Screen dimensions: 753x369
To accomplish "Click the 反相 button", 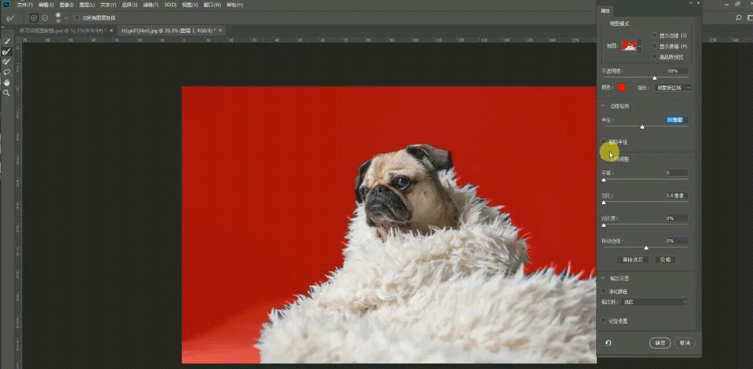I will [x=665, y=260].
